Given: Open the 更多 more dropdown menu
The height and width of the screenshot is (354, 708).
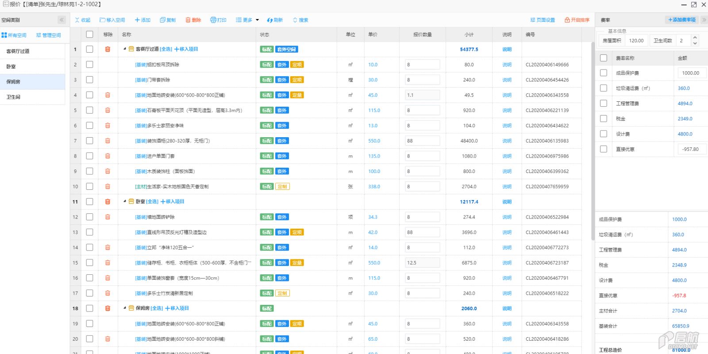Looking at the screenshot, I should [x=247, y=20].
